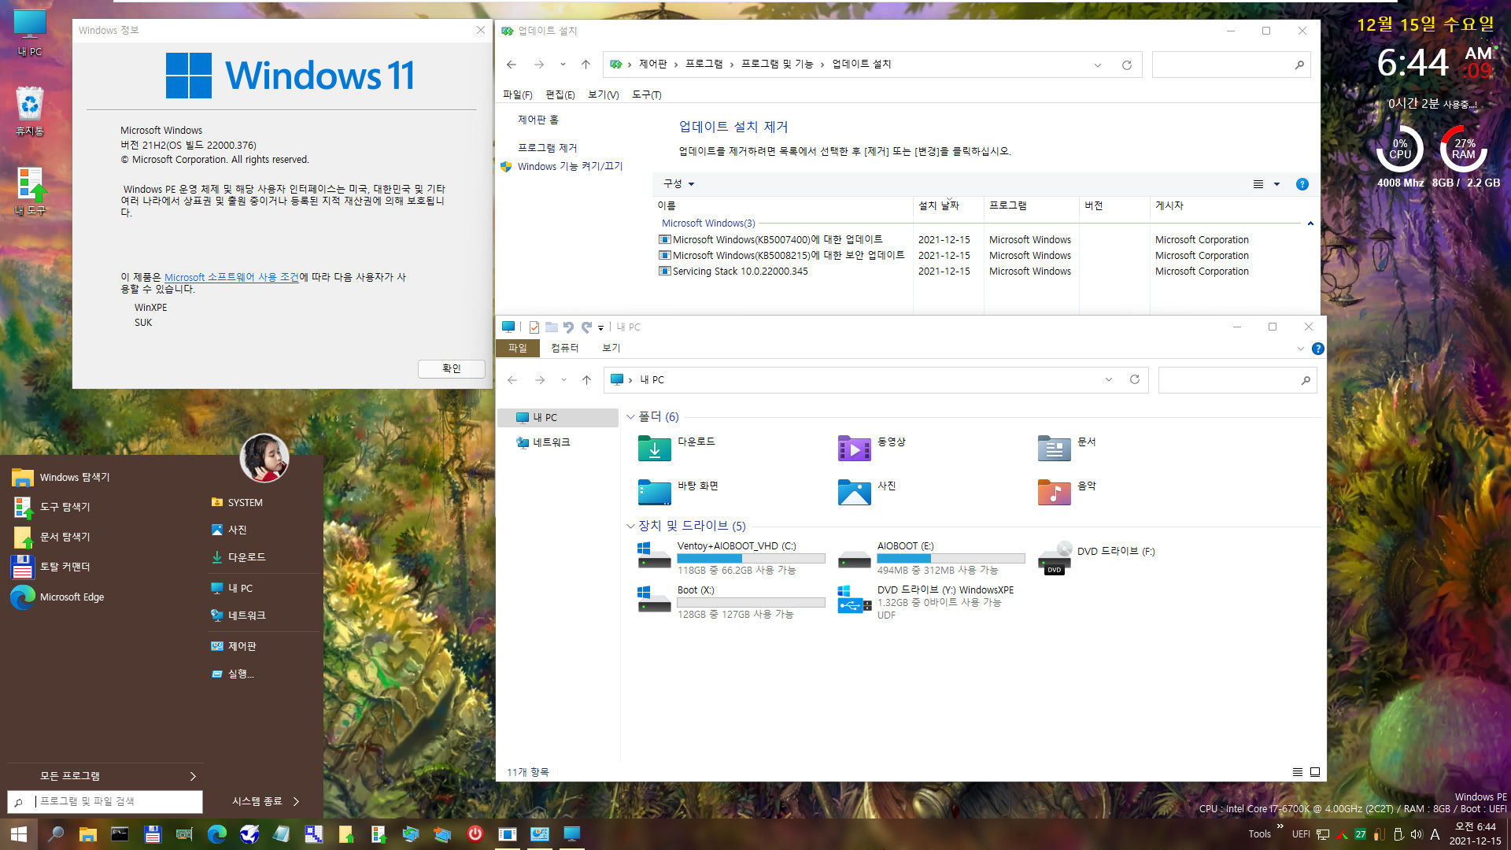Image resolution: width=1511 pixels, height=850 pixels.
Task: Open the 보기(V) menu in 업데이트 설치 window
Action: [x=603, y=94]
